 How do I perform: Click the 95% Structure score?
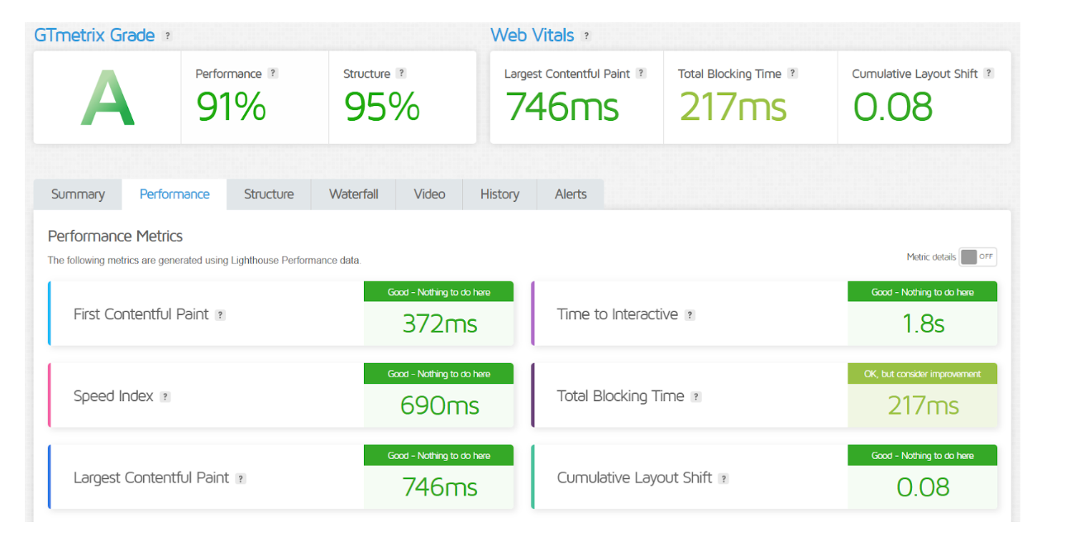[x=382, y=107]
